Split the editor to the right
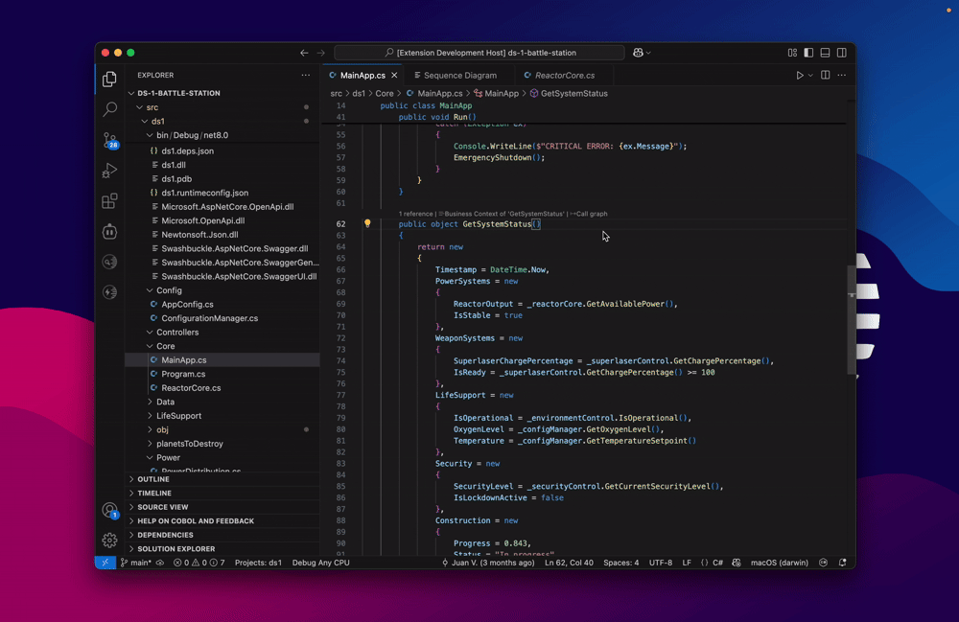The width and height of the screenshot is (959, 622). pyautogui.click(x=825, y=76)
